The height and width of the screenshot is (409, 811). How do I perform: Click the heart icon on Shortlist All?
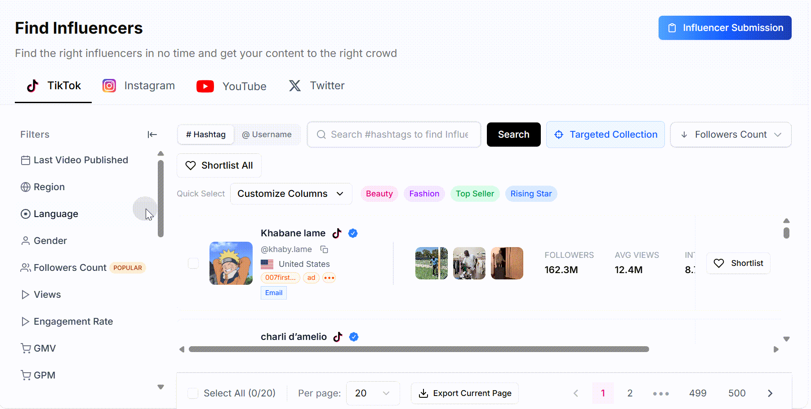(x=191, y=165)
